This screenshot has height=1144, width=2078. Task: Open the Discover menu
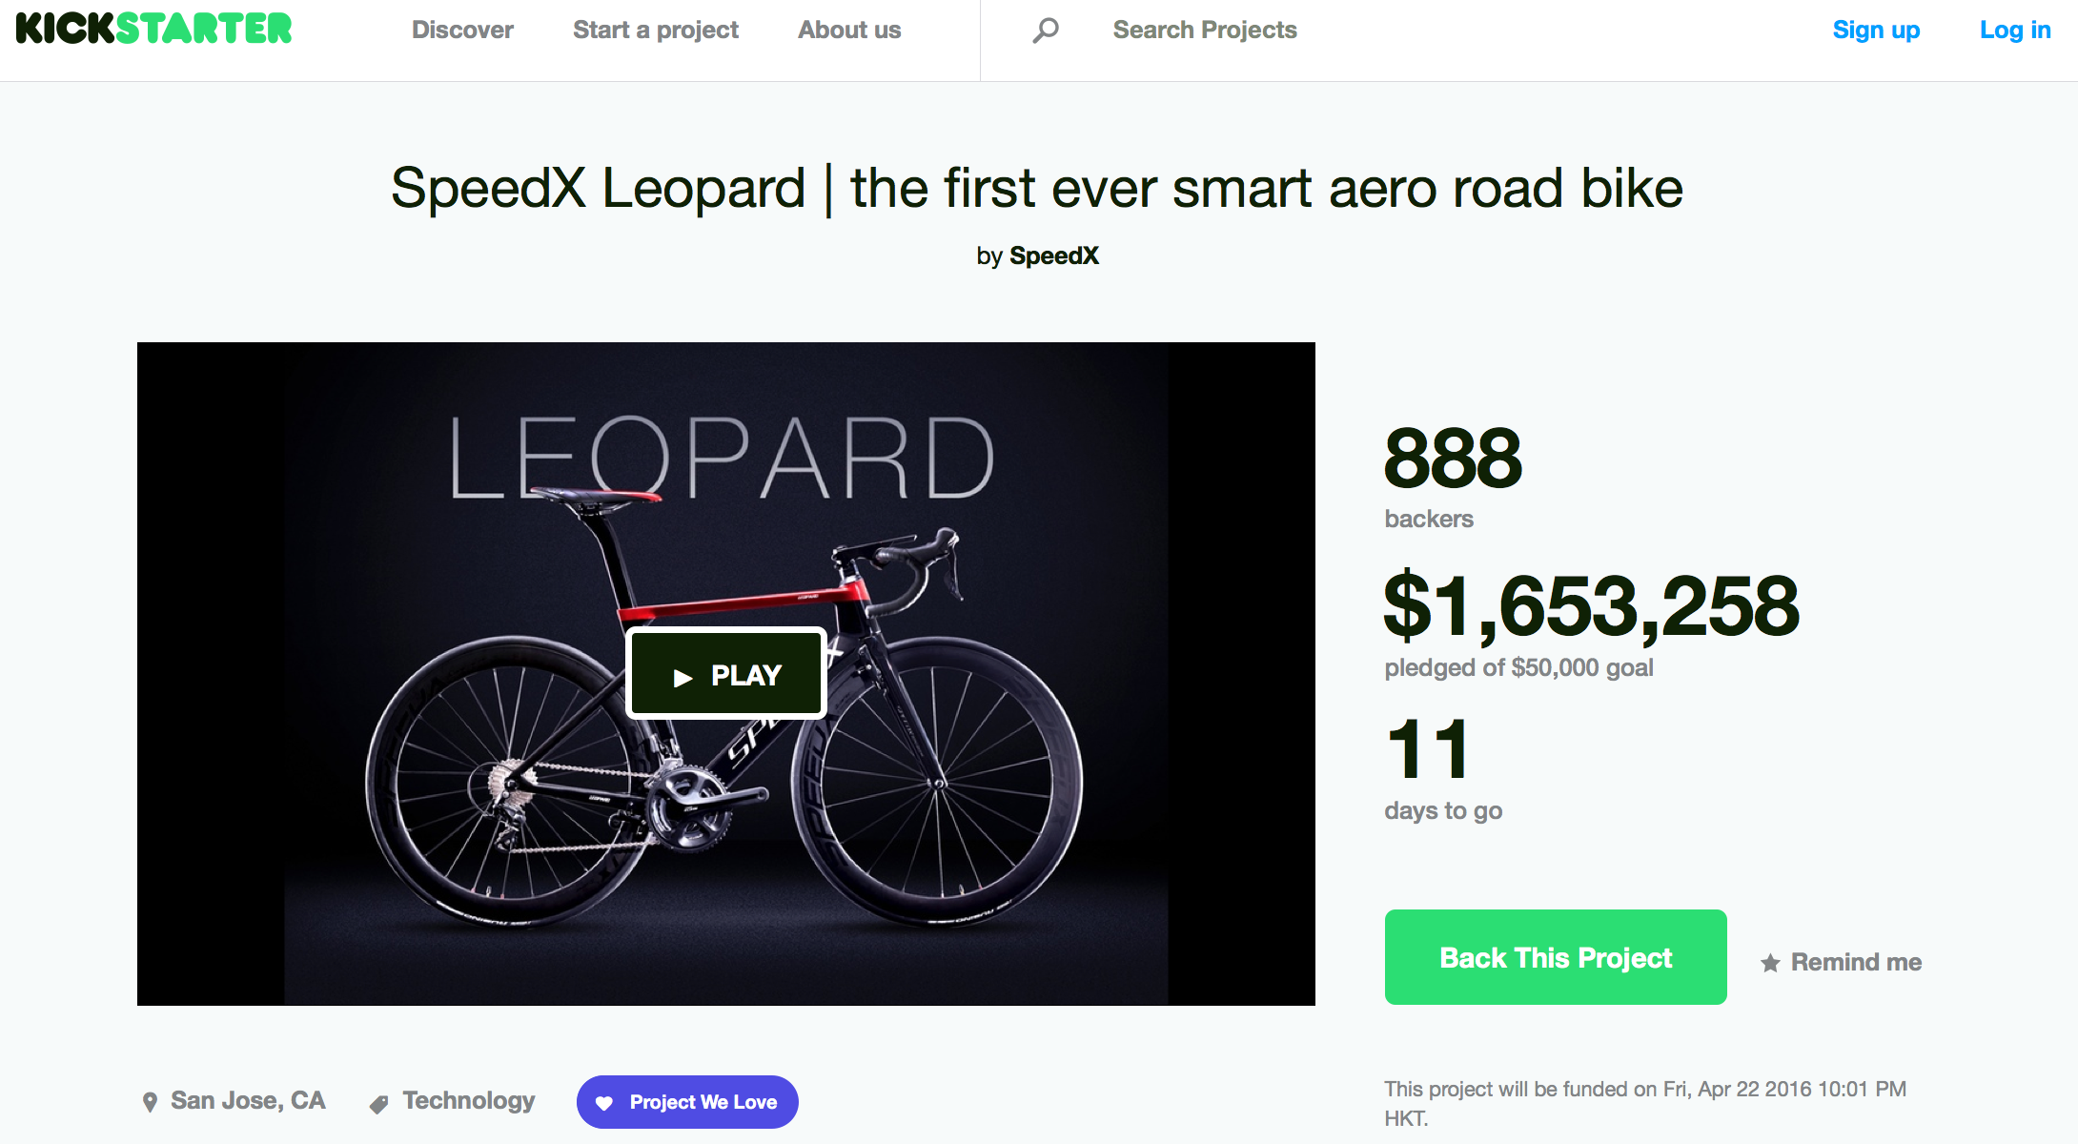[462, 31]
